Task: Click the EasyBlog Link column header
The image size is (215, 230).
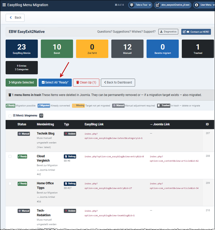Action: tap(94, 124)
